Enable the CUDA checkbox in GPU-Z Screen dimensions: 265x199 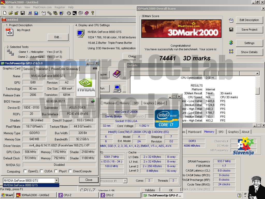(41, 171)
